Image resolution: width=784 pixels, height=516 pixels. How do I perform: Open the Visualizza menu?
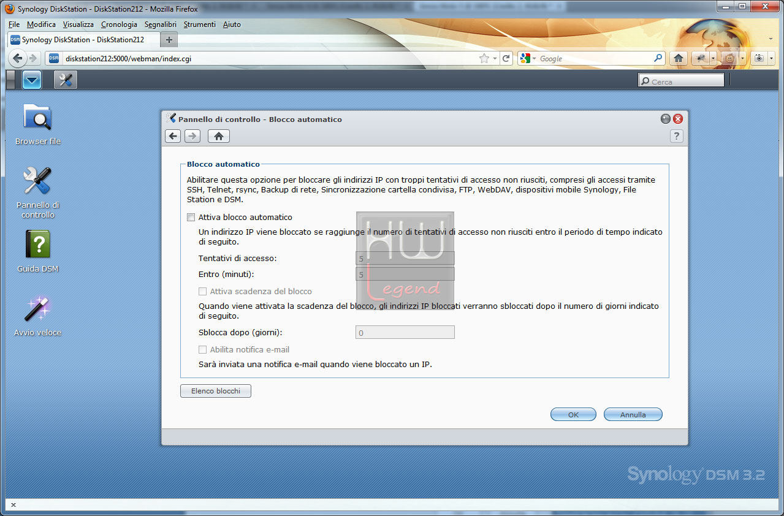coord(78,25)
